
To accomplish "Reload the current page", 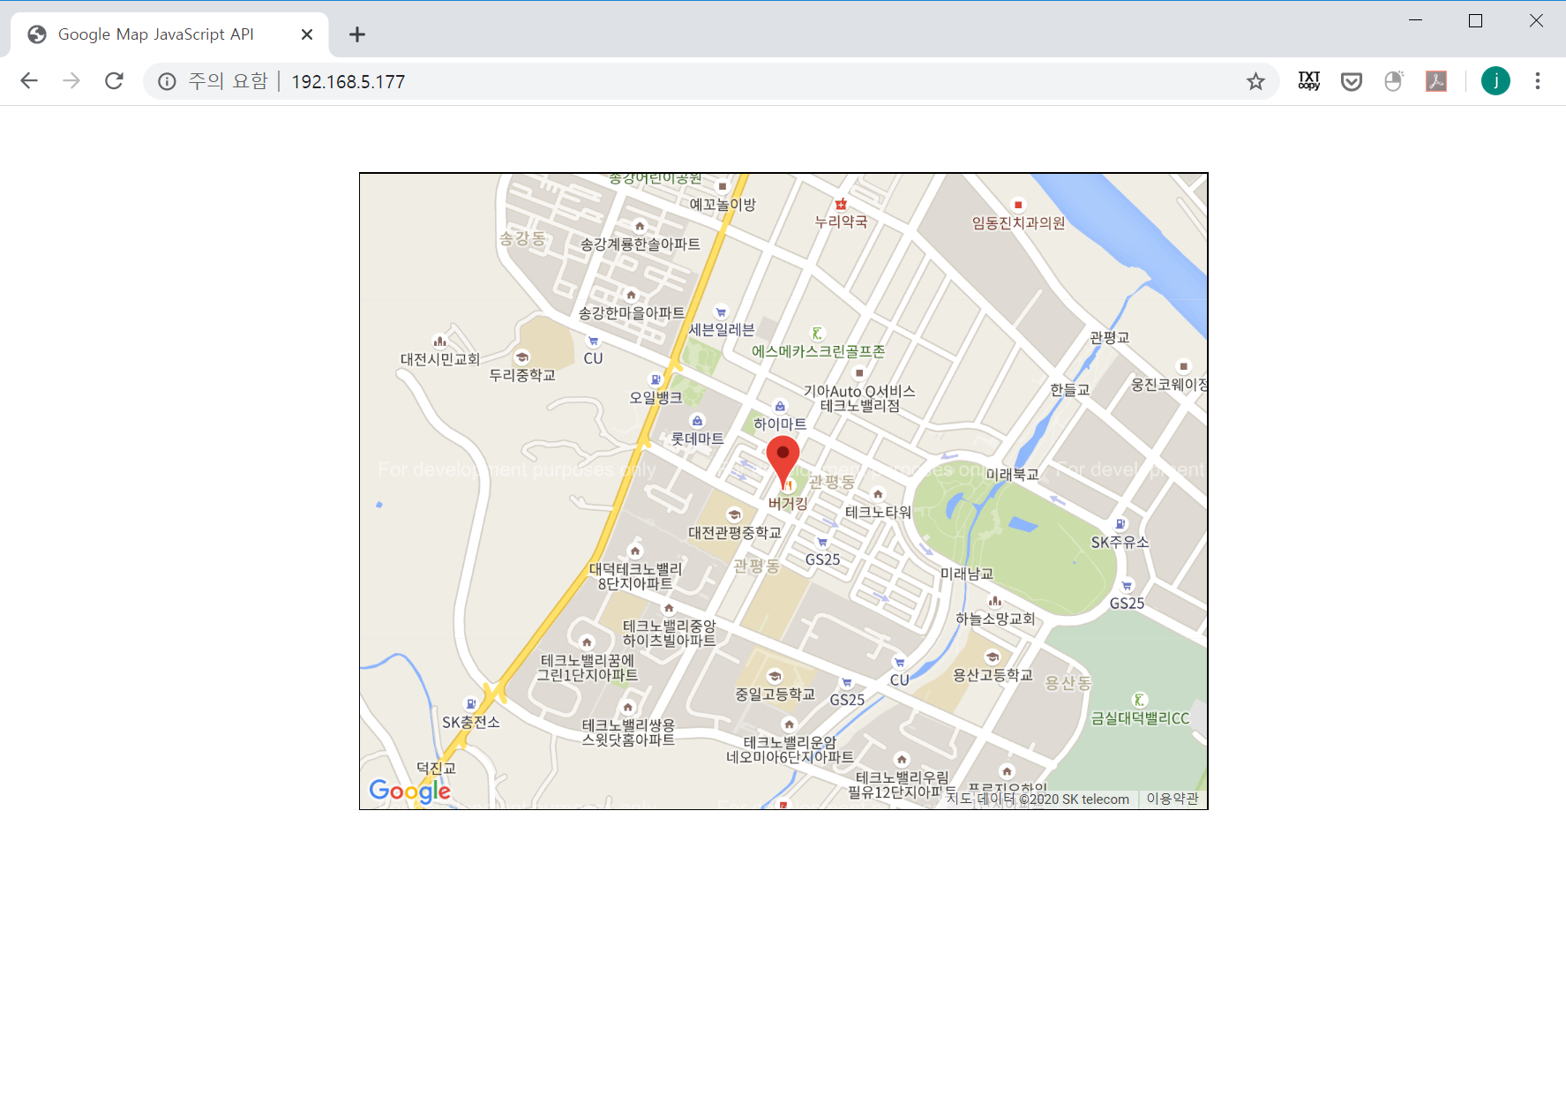I will [114, 81].
